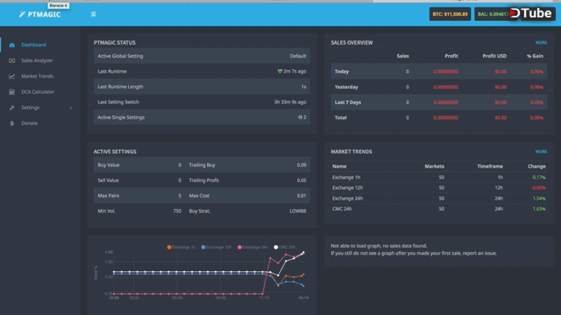Image resolution: width=561 pixels, height=315 pixels.
Task: Click the '3h 33m 9s ago' value
Action: (x=290, y=102)
